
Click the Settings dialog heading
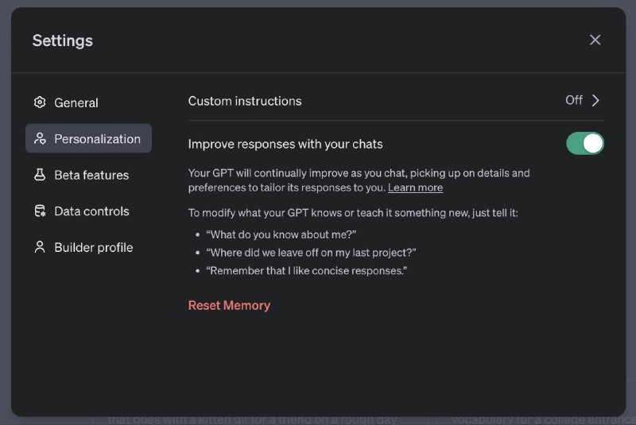click(x=63, y=41)
